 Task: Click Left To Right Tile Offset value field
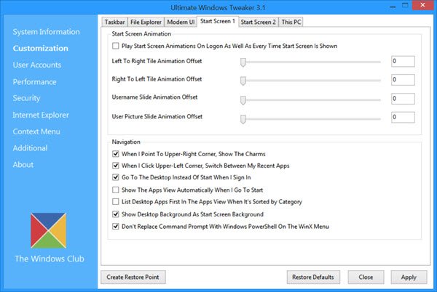pyautogui.click(x=403, y=62)
